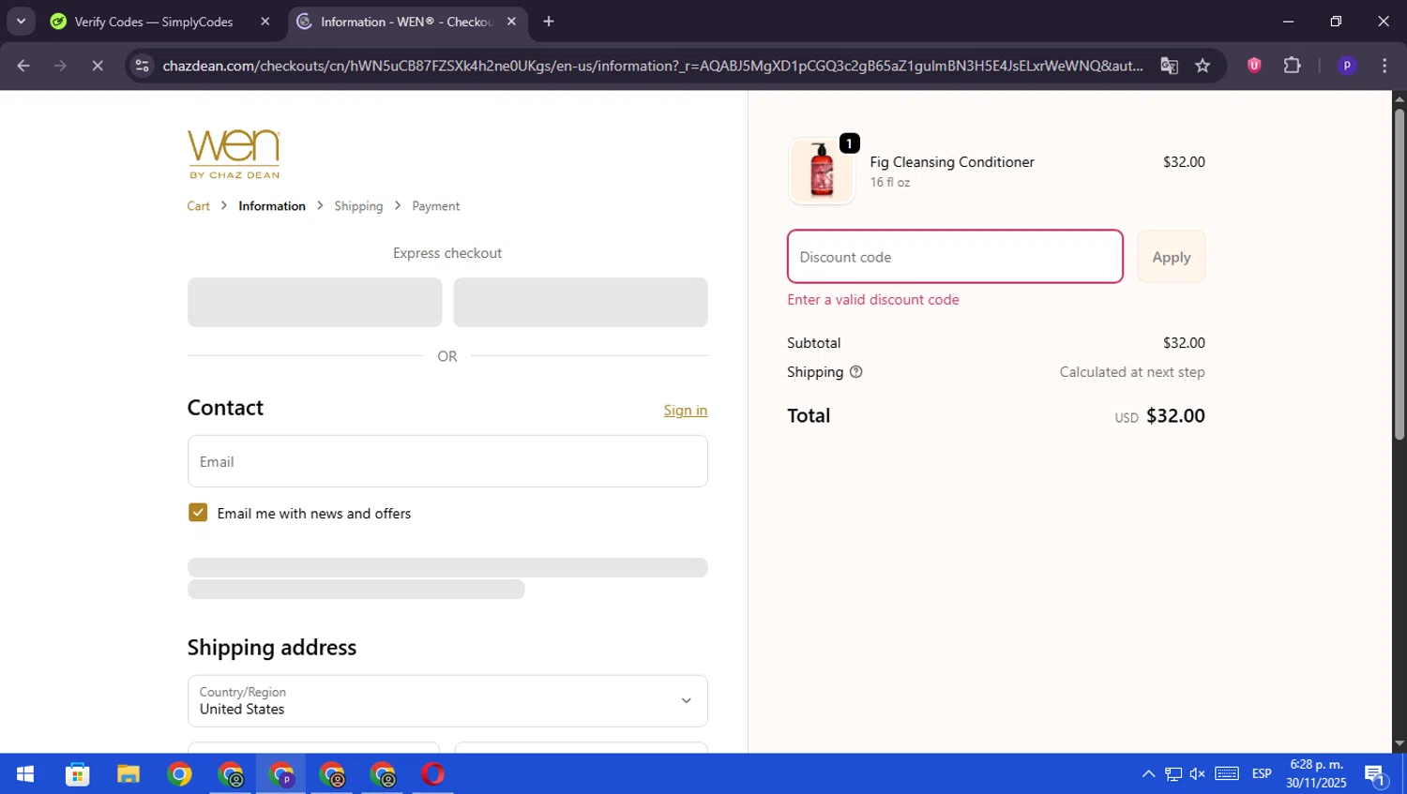Click the scrollbar down arrow
Image resolution: width=1407 pixels, height=794 pixels.
click(x=1399, y=744)
